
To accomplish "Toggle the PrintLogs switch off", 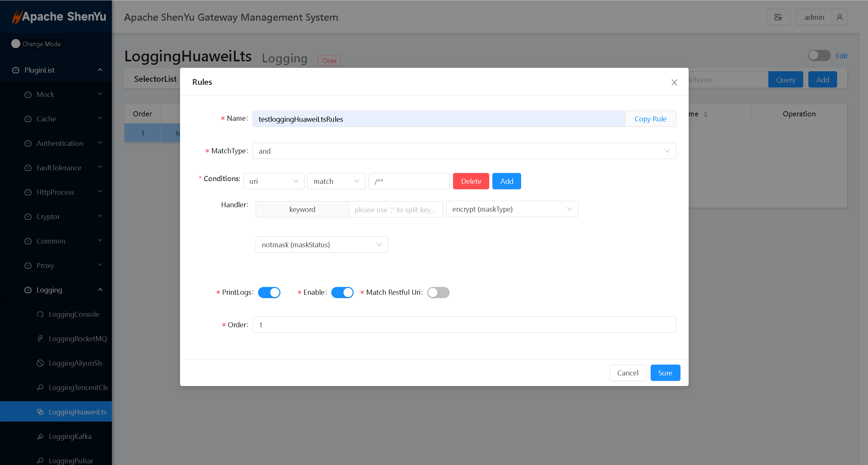I will coord(269,292).
